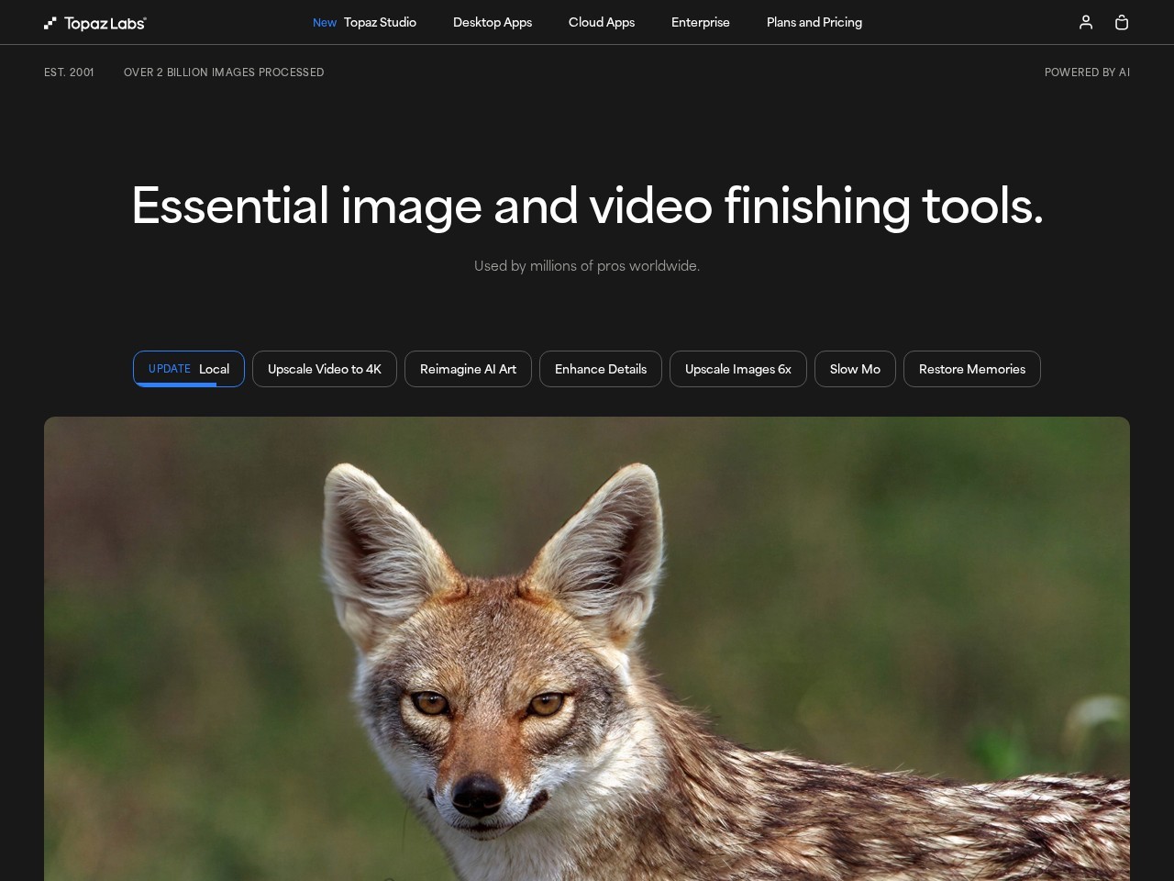The height and width of the screenshot is (881, 1174).
Task: Click the Topaz Labs logo
Action: click(95, 23)
